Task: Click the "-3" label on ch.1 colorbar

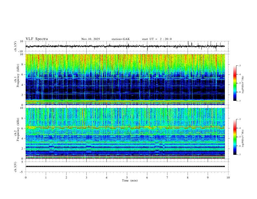Action: [239, 65]
